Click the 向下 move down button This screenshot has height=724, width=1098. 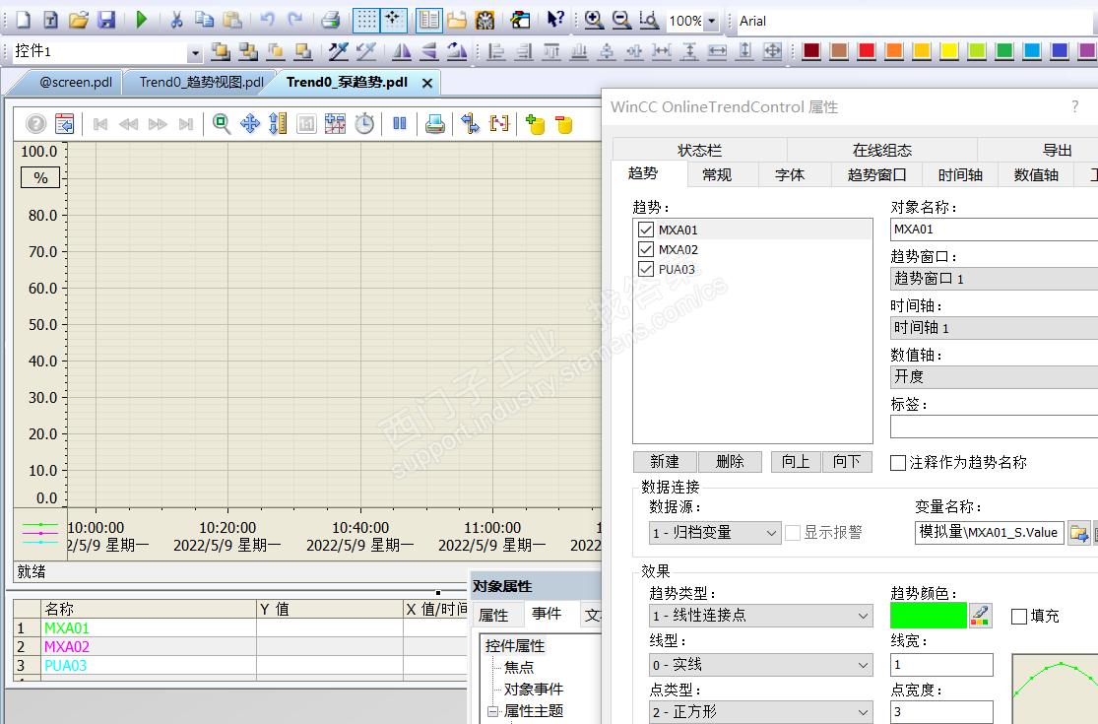click(x=847, y=462)
